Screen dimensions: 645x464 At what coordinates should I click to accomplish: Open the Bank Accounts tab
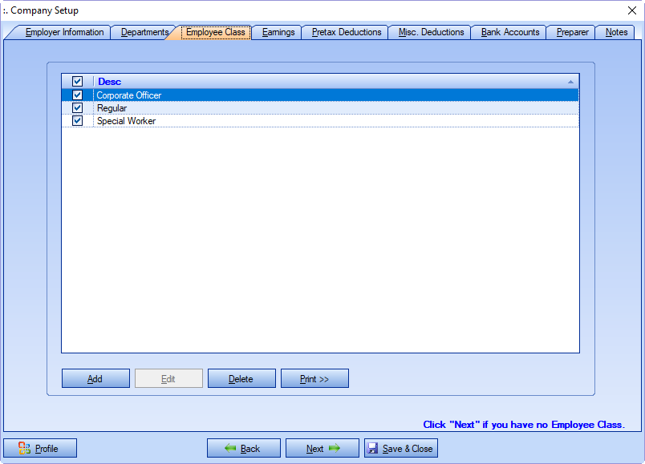(x=510, y=33)
